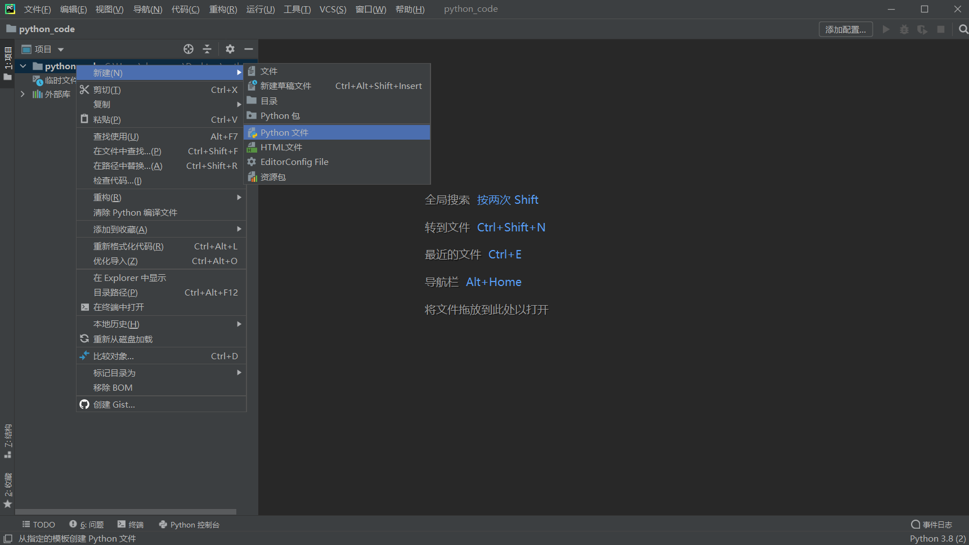
Task: Open the 窗口(W) menu
Action: click(370, 9)
